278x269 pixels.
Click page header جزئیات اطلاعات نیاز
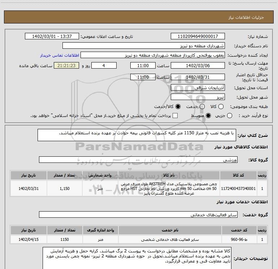pyautogui.click(x=246, y=17)
